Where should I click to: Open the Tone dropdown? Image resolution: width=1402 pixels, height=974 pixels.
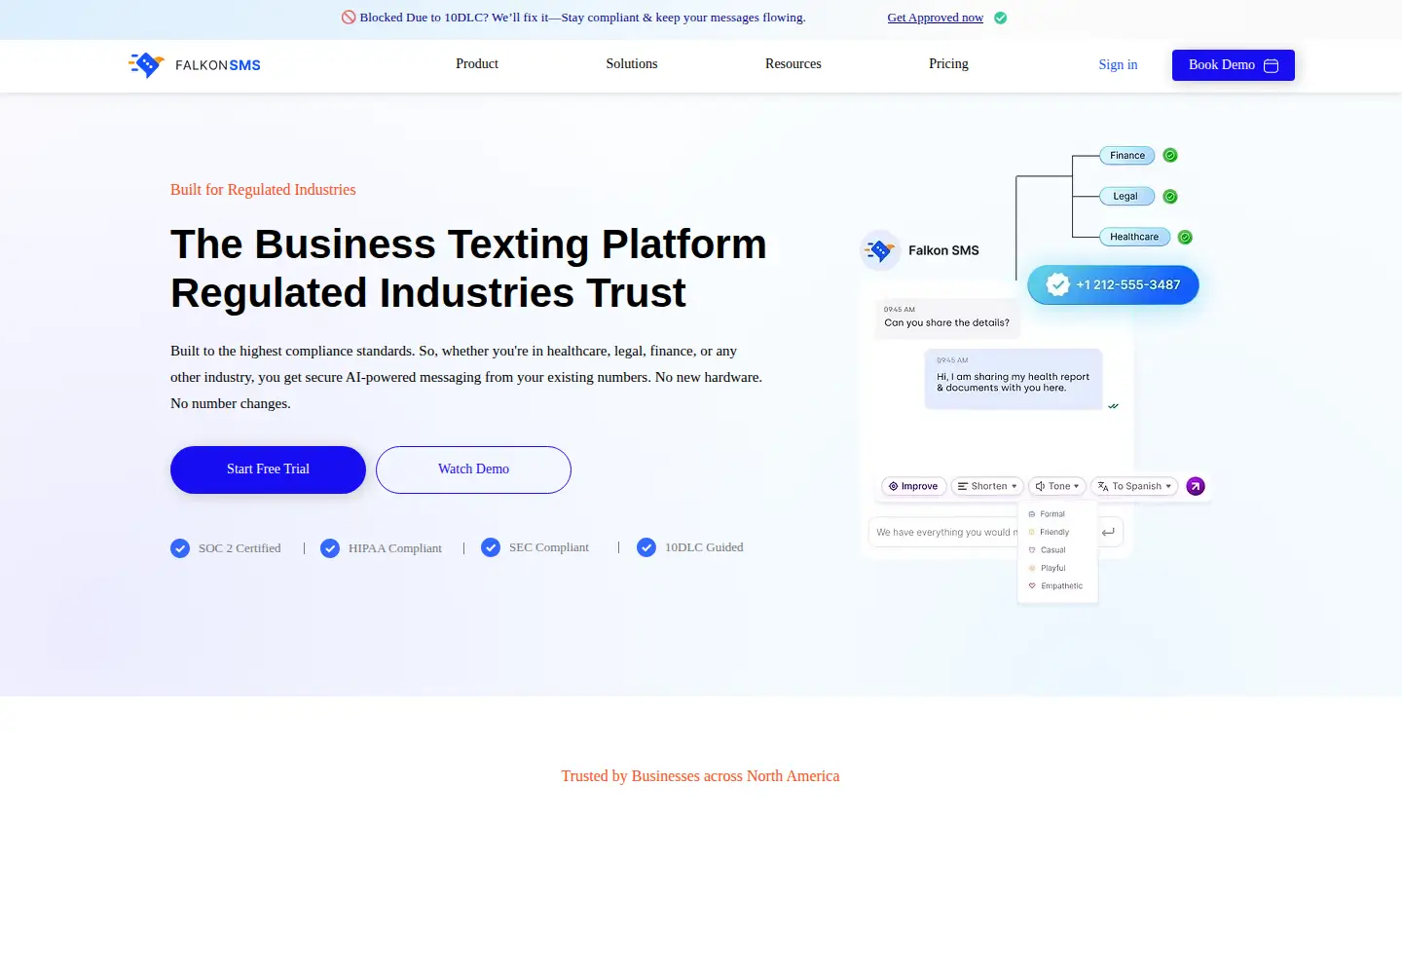1057,486
